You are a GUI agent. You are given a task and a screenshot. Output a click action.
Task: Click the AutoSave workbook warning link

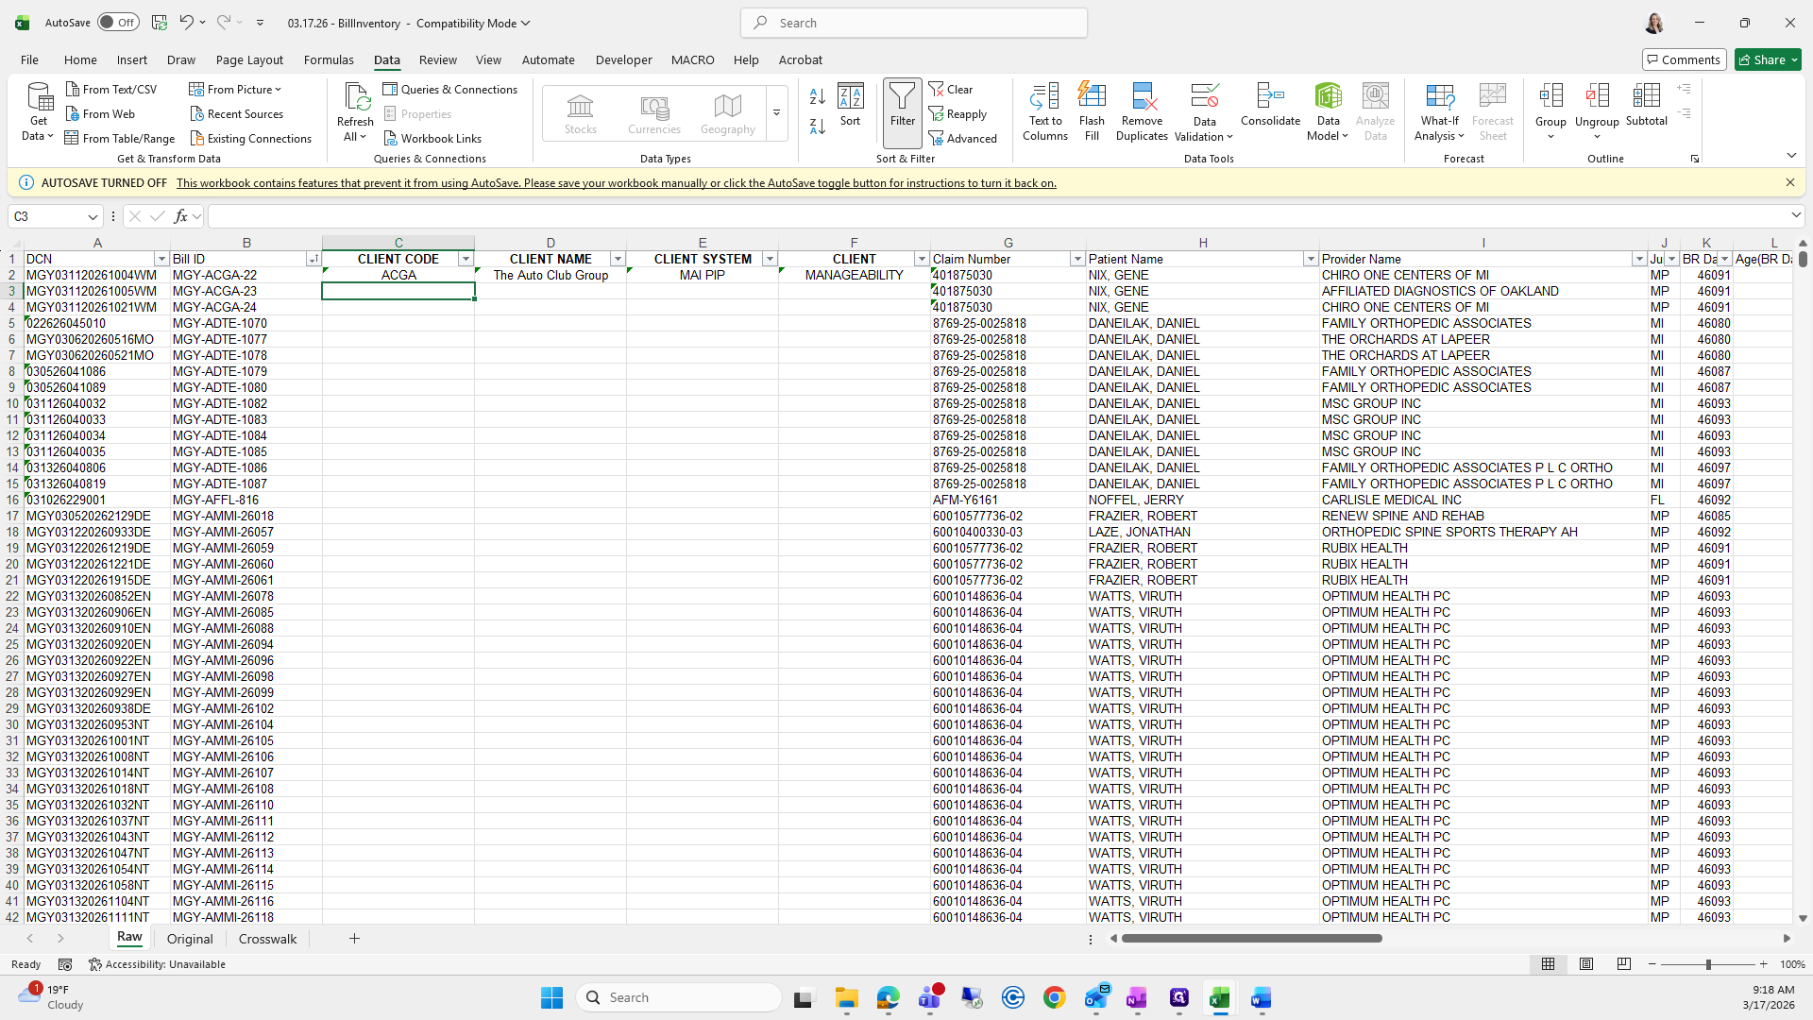(616, 183)
